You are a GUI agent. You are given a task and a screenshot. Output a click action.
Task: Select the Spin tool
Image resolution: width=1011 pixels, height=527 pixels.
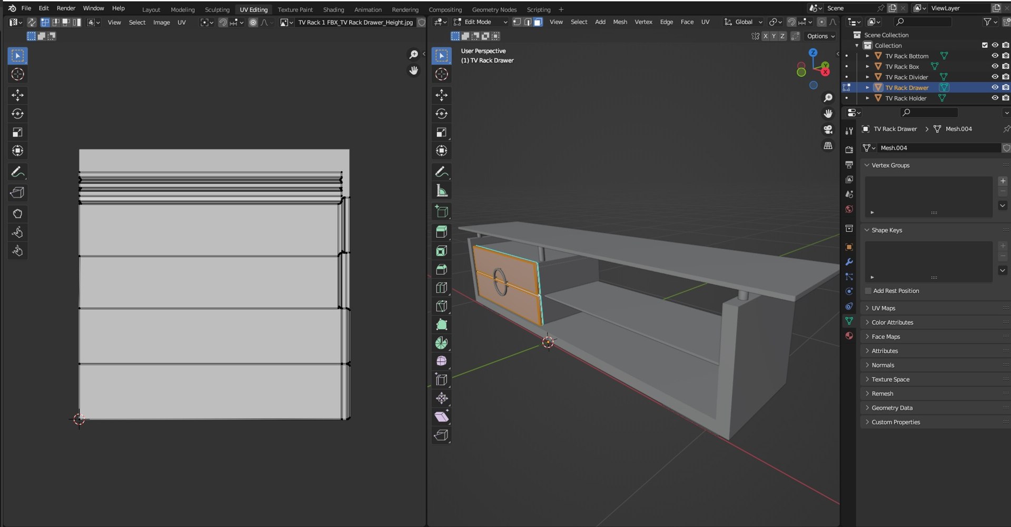tap(441, 343)
